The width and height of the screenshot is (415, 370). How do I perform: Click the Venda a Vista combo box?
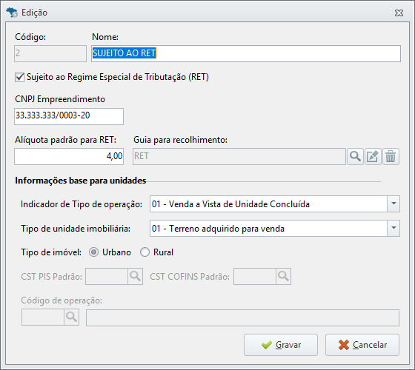coord(275,203)
